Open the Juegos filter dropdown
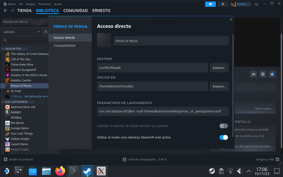 coord(22,32)
